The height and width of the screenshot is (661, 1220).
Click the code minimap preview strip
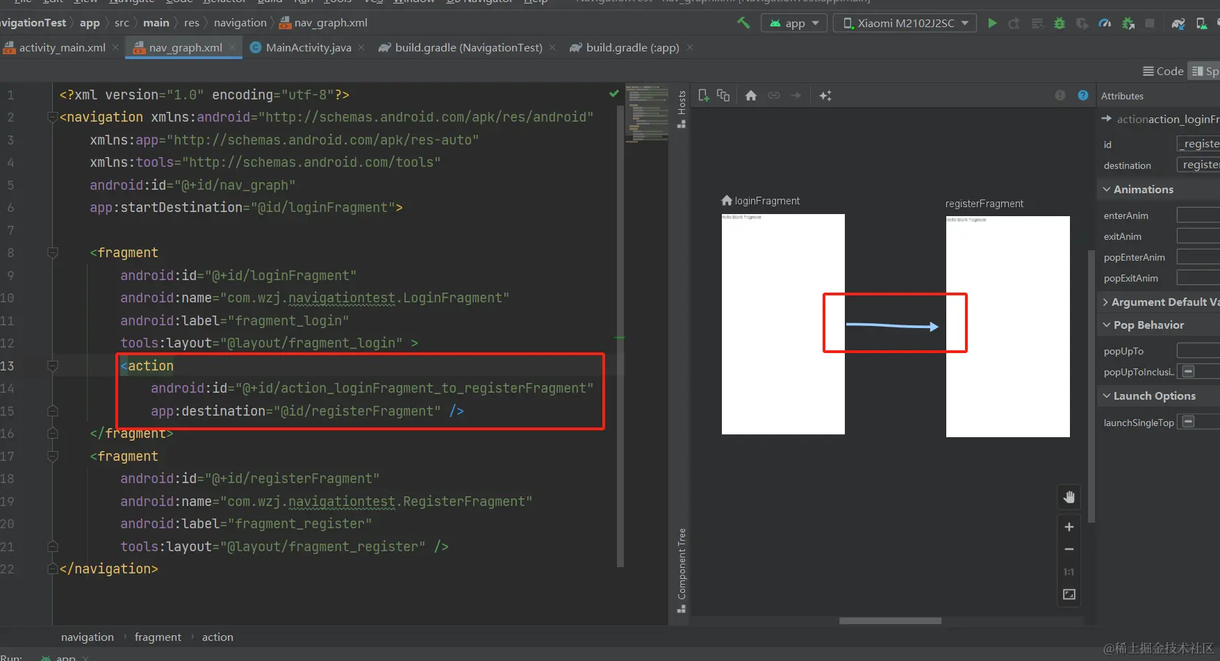[x=646, y=114]
